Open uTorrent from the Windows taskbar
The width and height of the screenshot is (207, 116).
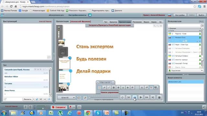[x=60, y=113]
